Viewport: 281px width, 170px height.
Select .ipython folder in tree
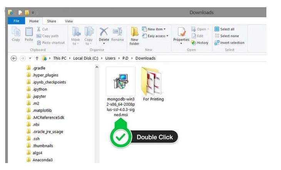click(x=37, y=89)
